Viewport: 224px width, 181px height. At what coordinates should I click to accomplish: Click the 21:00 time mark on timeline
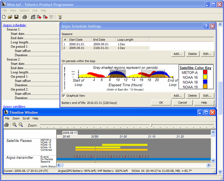click(123, 137)
